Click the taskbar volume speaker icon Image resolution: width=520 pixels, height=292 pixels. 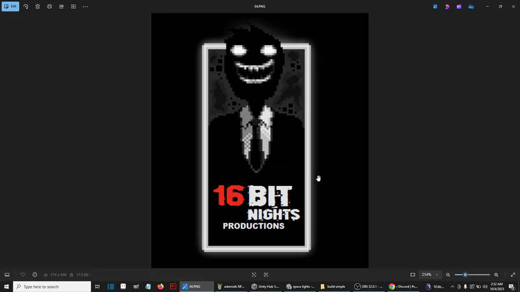pyautogui.click(x=485, y=287)
